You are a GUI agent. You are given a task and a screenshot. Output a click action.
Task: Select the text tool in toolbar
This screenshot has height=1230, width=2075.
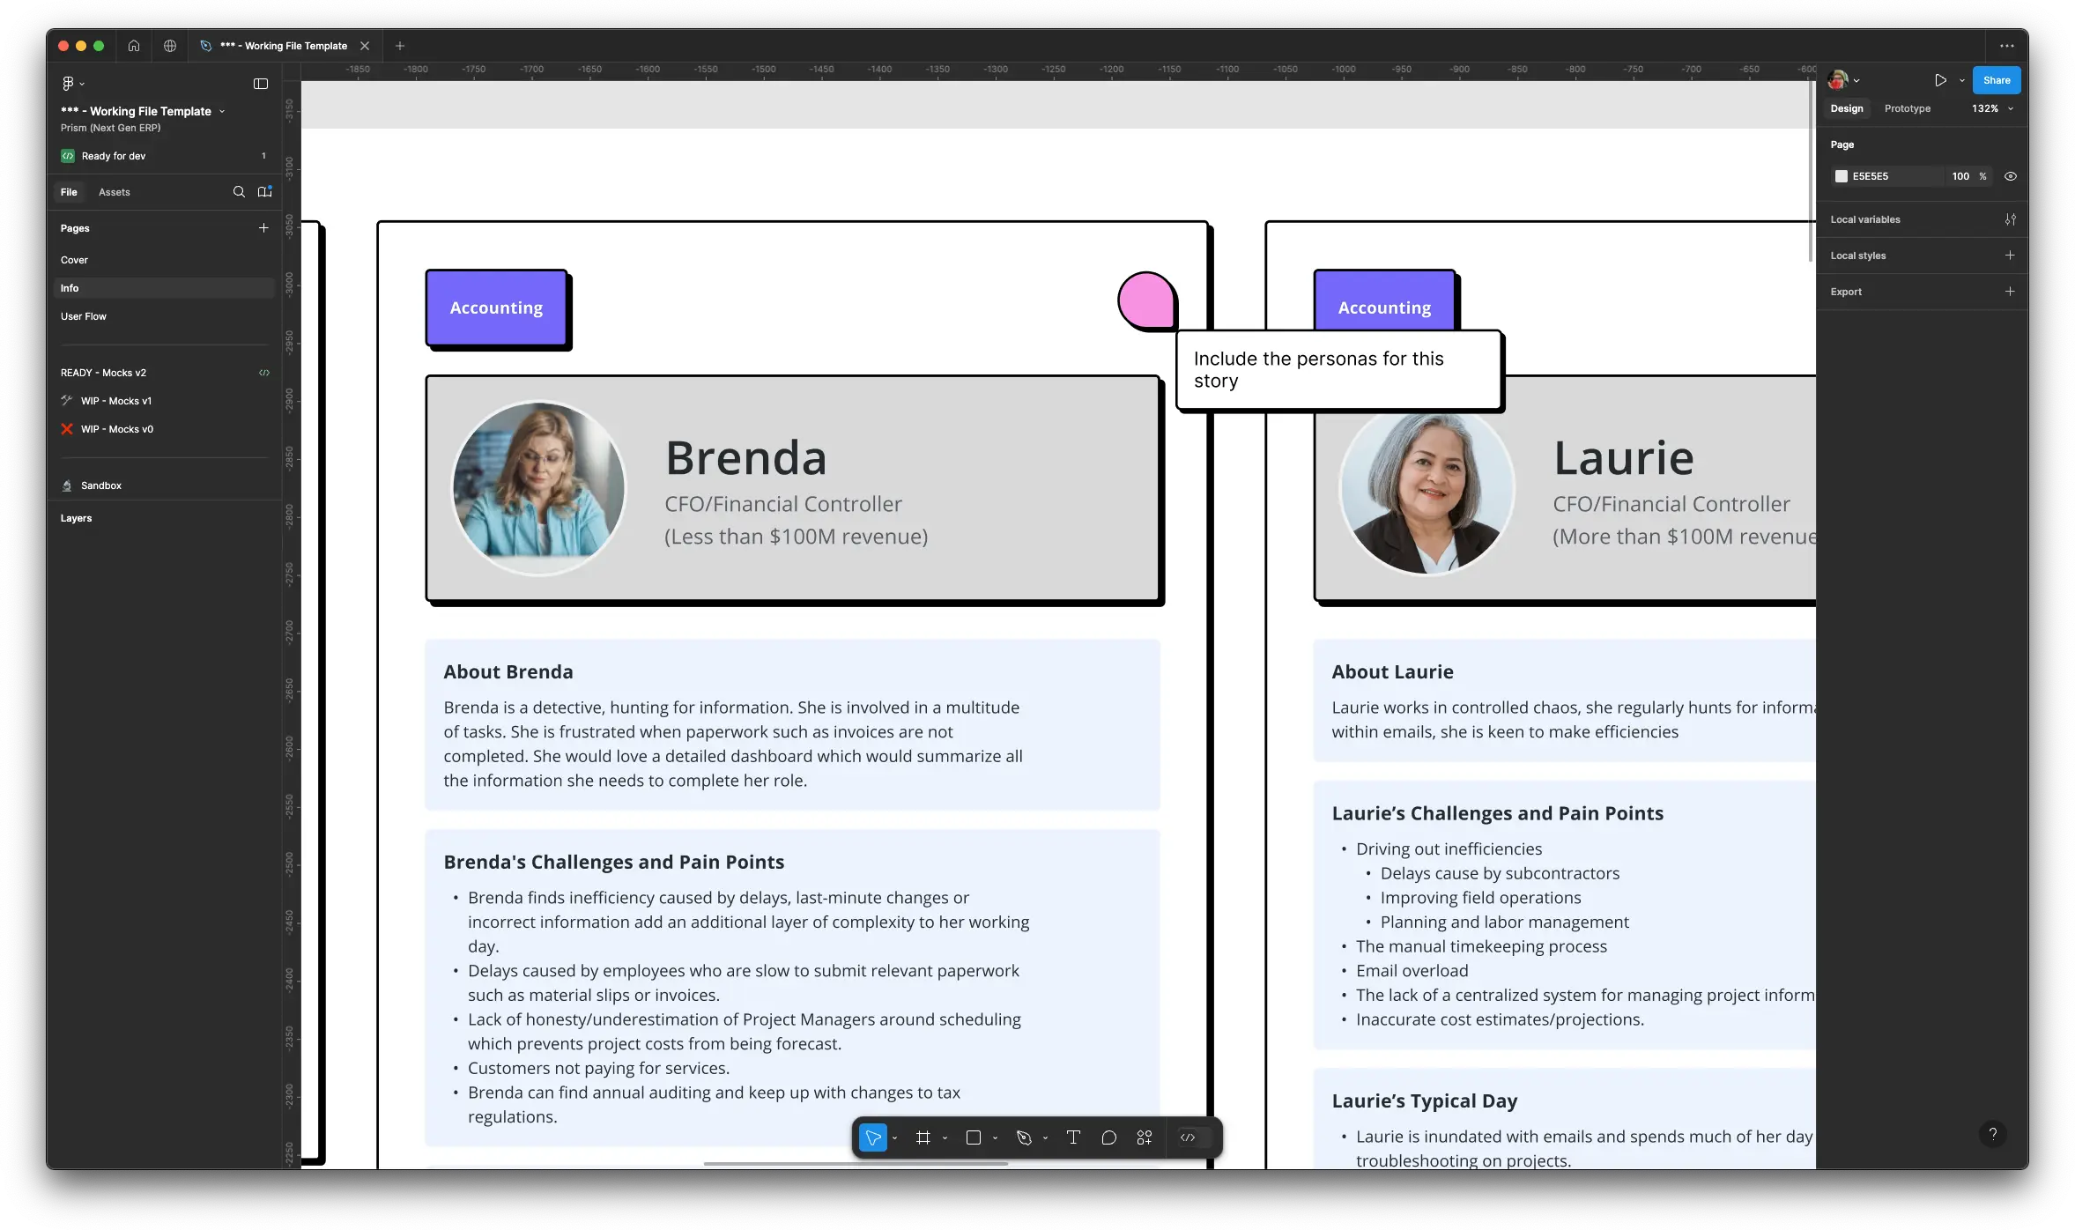[x=1073, y=1137]
